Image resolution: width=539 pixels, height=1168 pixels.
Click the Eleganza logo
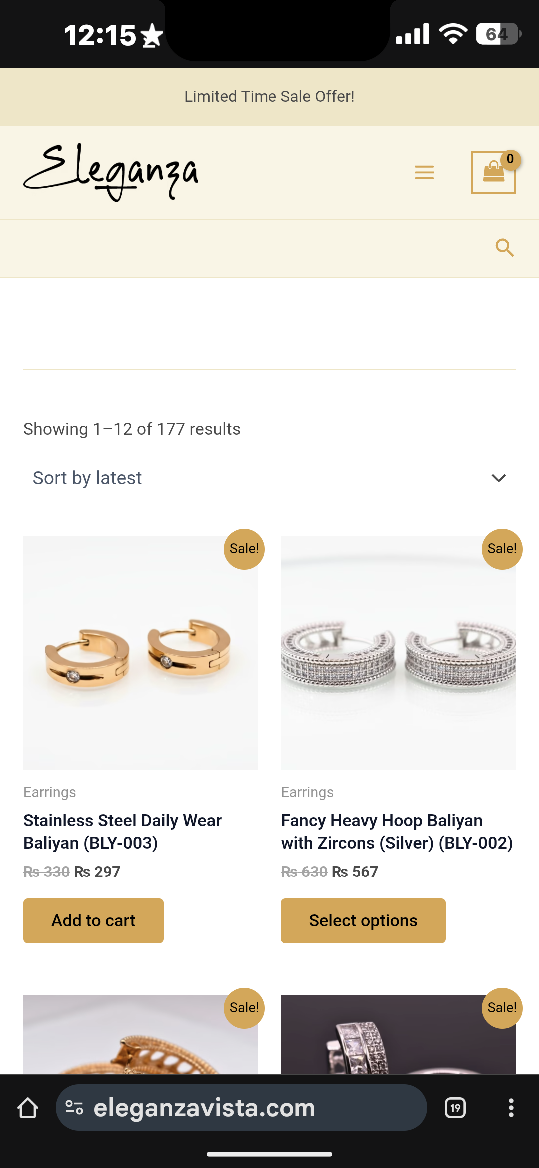point(111,172)
